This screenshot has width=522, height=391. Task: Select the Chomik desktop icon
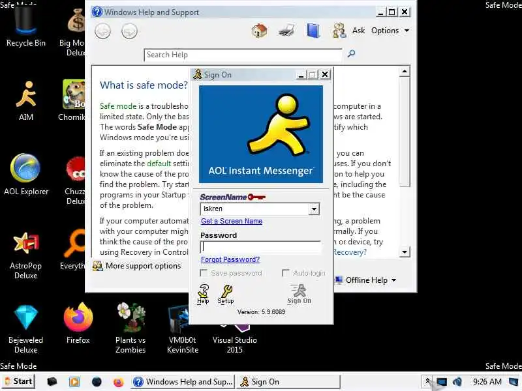(x=73, y=101)
